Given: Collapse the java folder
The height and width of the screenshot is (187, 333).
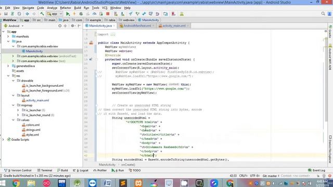Looking at the screenshot, I should (8, 42).
